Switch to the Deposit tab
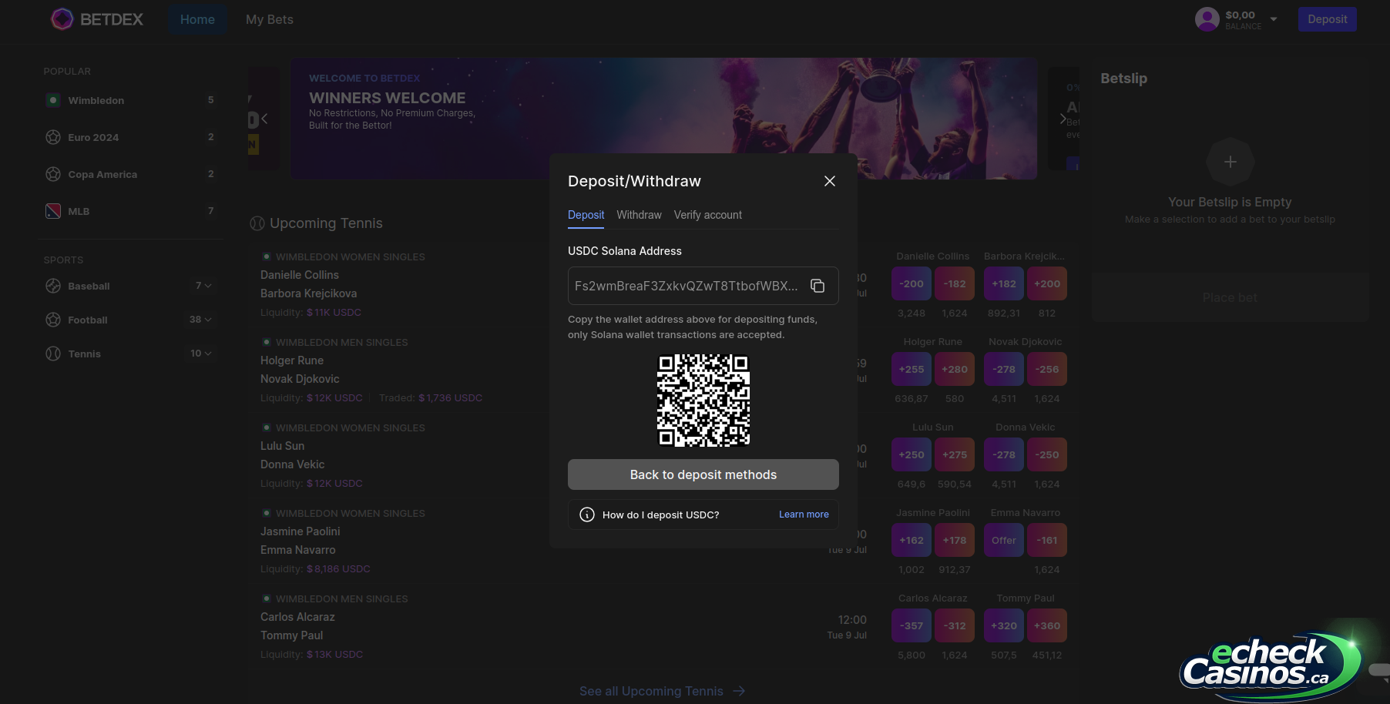 586,215
